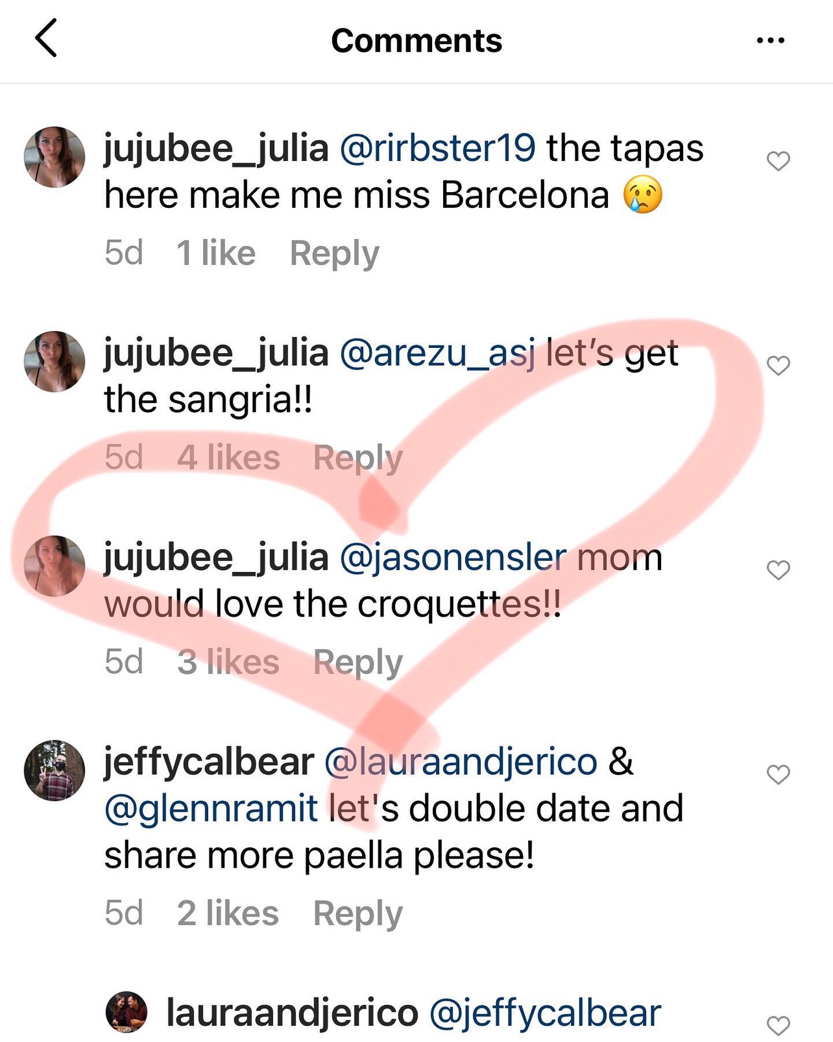Open the three-dot options menu
Viewport: 833px width, 1042px height.
point(771,41)
